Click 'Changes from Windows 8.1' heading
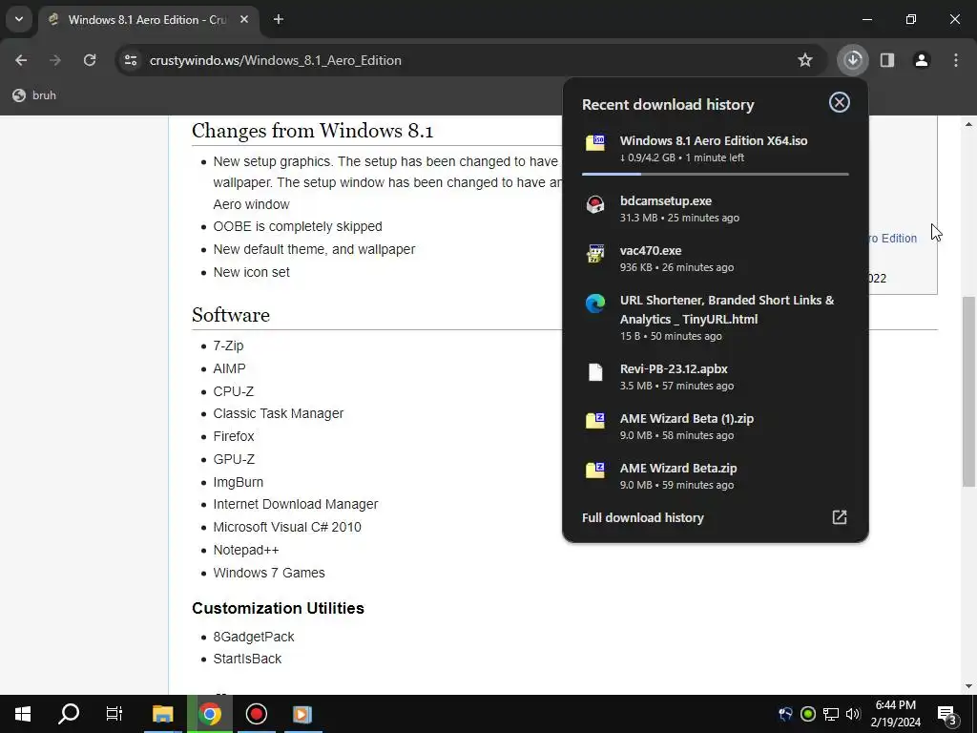This screenshot has height=733, width=977. pyautogui.click(x=312, y=131)
